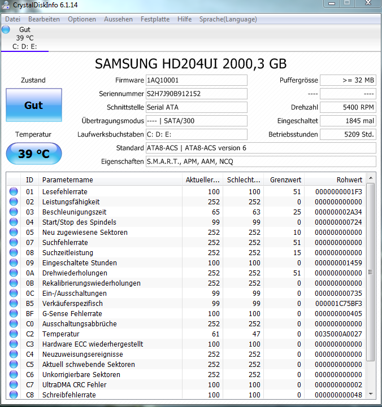Click the status circle for C4 Neuzuweisungsereignisse
382x407 pixels.
14,354
